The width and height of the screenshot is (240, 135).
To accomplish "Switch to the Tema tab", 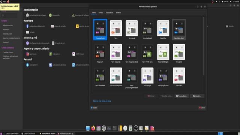I will [94, 13].
